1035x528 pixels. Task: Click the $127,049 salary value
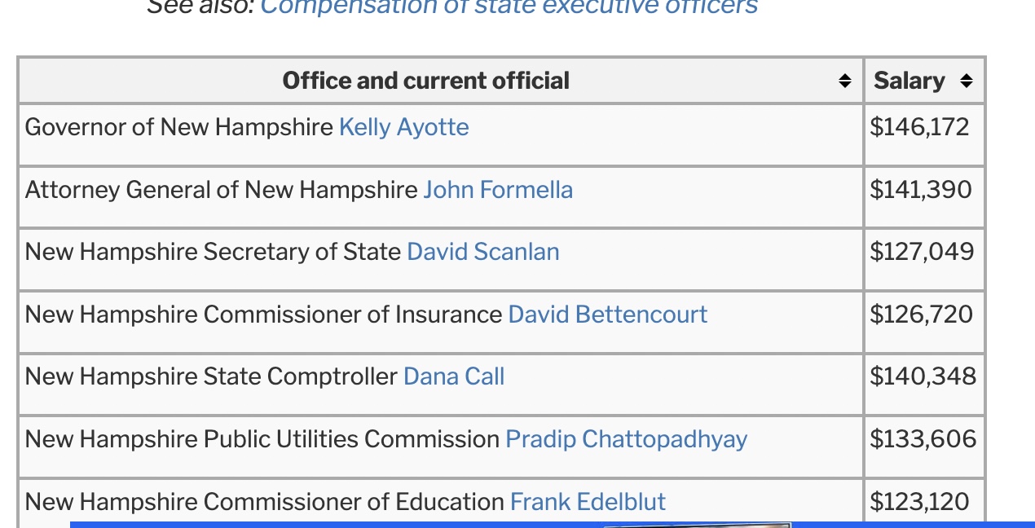tap(921, 252)
